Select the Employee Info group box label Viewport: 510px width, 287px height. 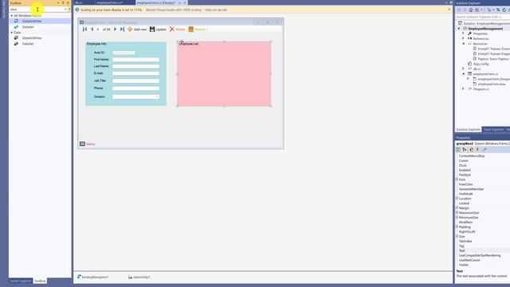pos(96,44)
